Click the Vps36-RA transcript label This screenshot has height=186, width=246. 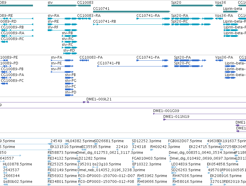pyautogui.click(x=224, y=16)
